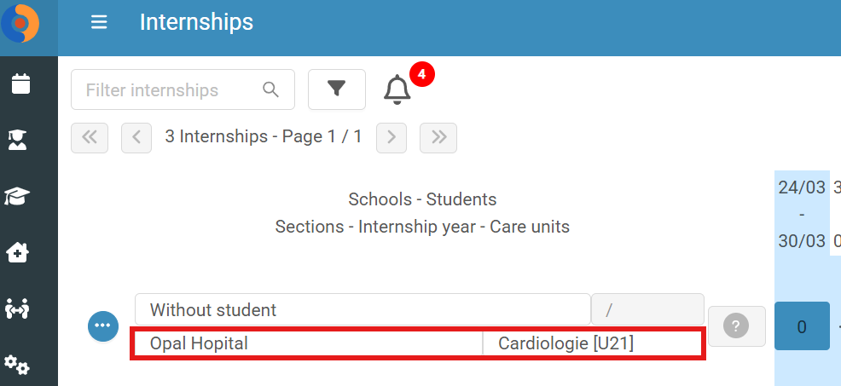Open the calendar sidebar icon
Viewport: 841px width, 386px height.
pyautogui.click(x=21, y=84)
